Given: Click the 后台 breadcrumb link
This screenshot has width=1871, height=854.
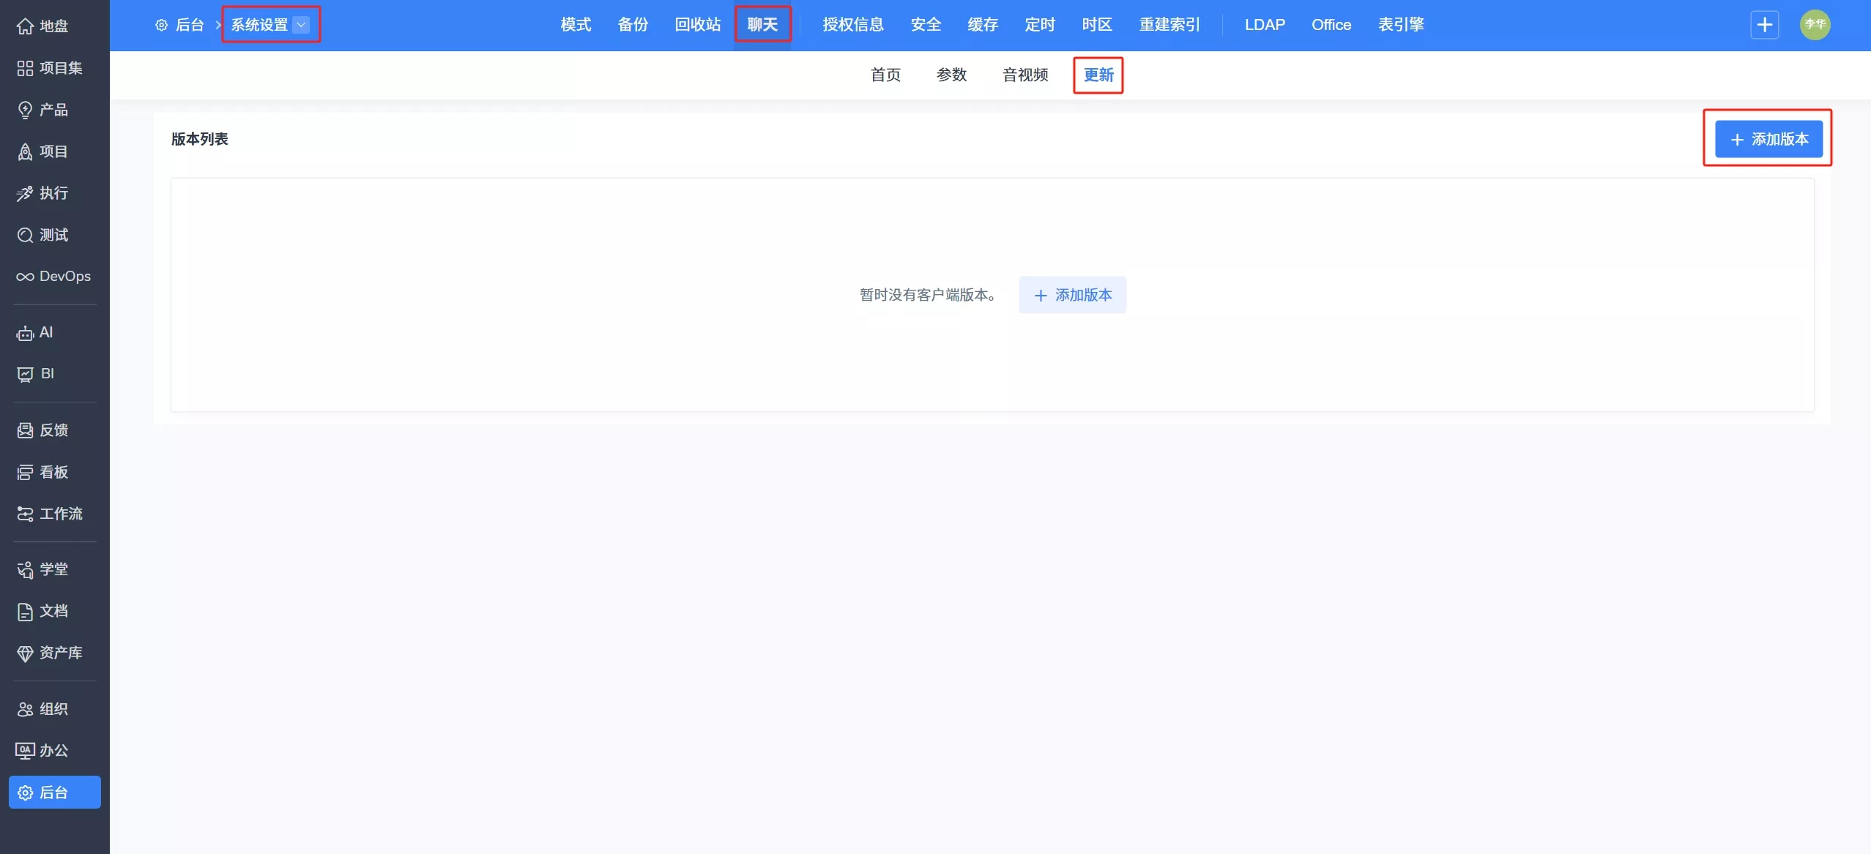Looking at the screenshot, I should pyautogui.click(x=189, y=25).
